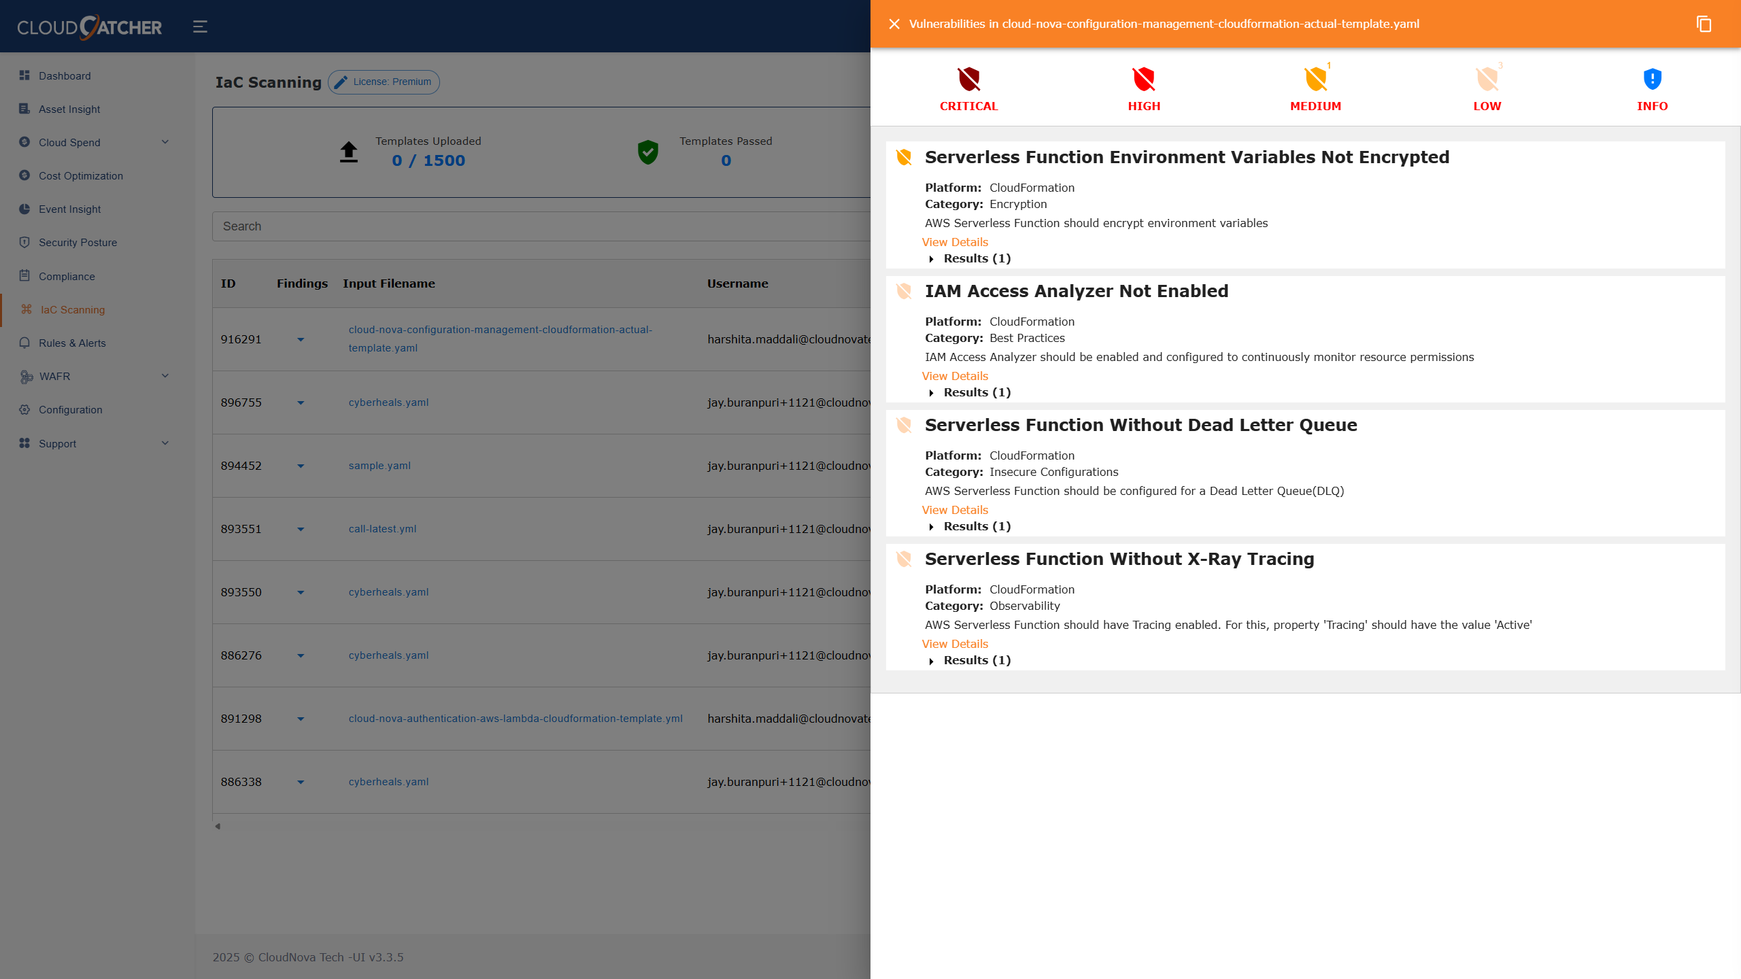The image size is (1741, 979).
Task: Click the hamburger menu icon in top bar
Action: pos(200,27)
